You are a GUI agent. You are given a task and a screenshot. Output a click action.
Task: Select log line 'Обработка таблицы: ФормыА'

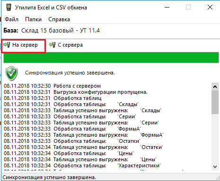(72, 129)
